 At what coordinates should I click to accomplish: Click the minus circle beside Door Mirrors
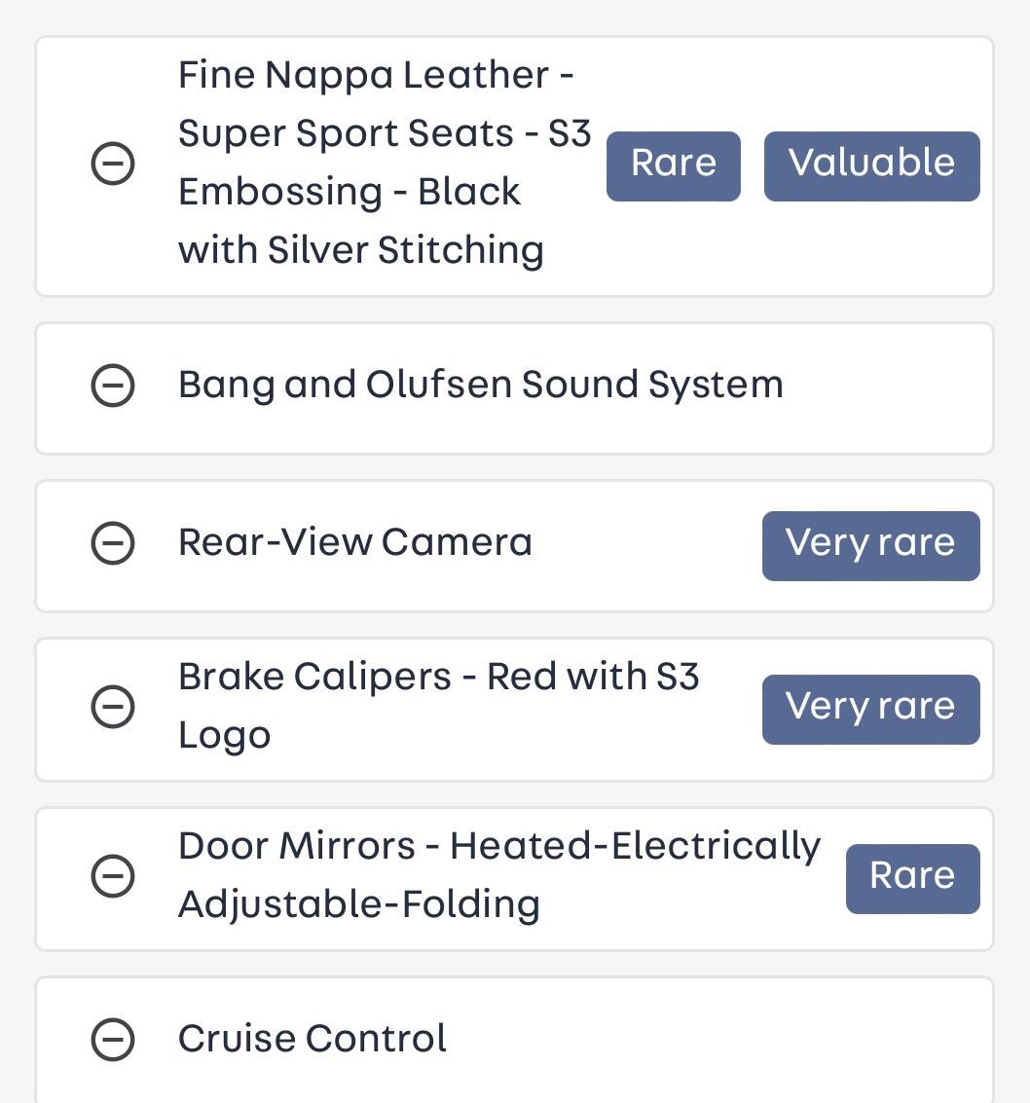[x=112, y=876]
